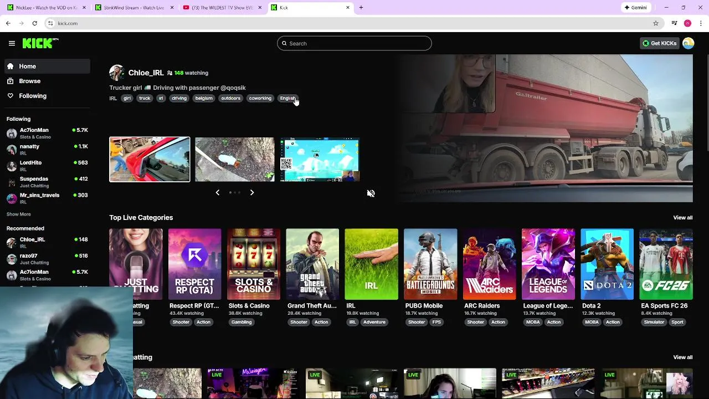Click the Kick logo
This screenshot has width=709, height=399.
(40, 43)
